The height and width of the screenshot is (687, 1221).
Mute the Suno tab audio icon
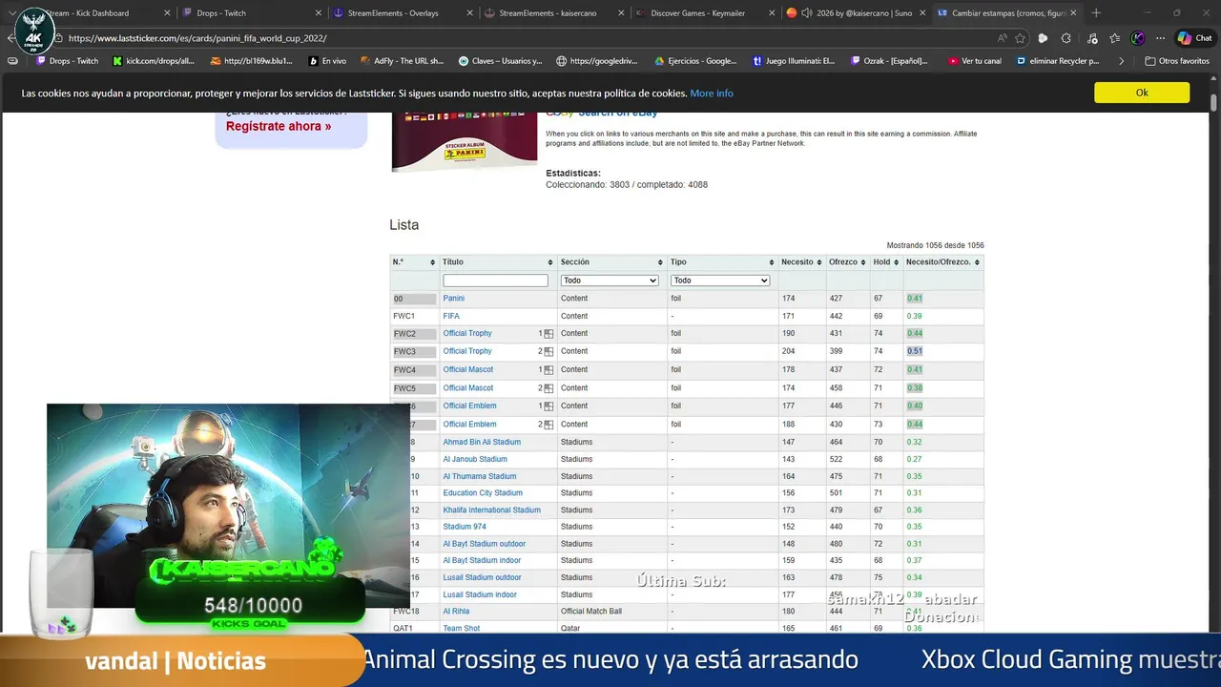click(806, 13)
